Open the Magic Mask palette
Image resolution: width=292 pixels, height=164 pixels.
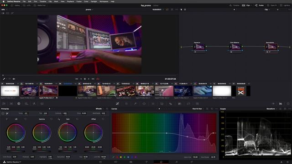(x=162, y=103)
